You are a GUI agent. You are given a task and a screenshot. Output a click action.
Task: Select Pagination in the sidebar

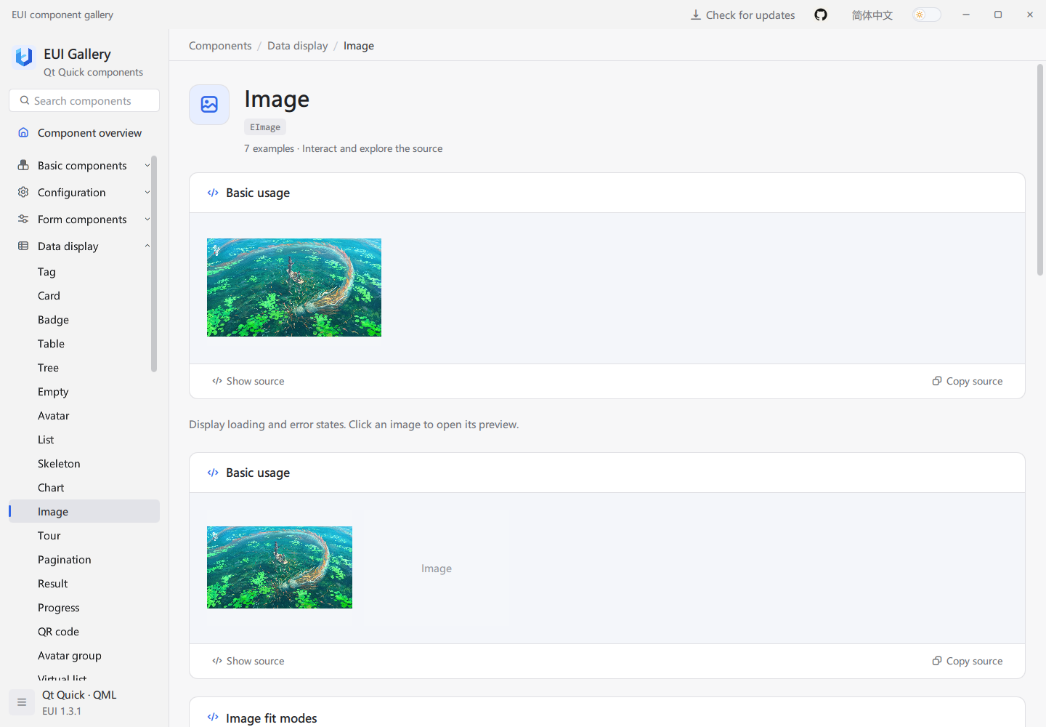tap(84, 559)
